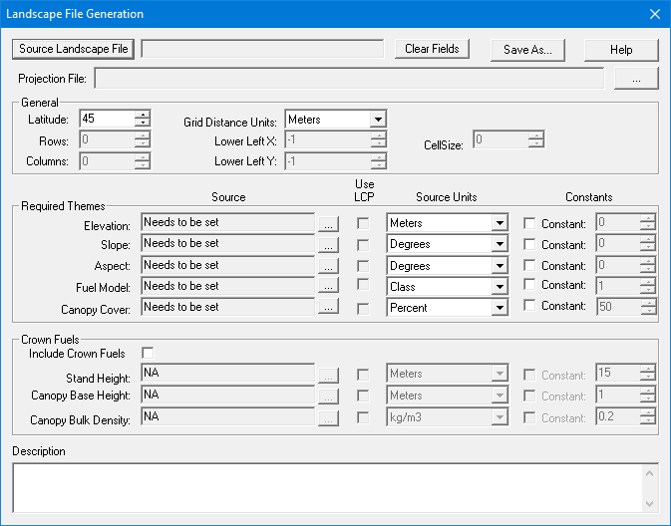Click the source landscape file path field
The height and width of the screenshot is (526, 671).
pyautogui.click(x=262, y=49)
